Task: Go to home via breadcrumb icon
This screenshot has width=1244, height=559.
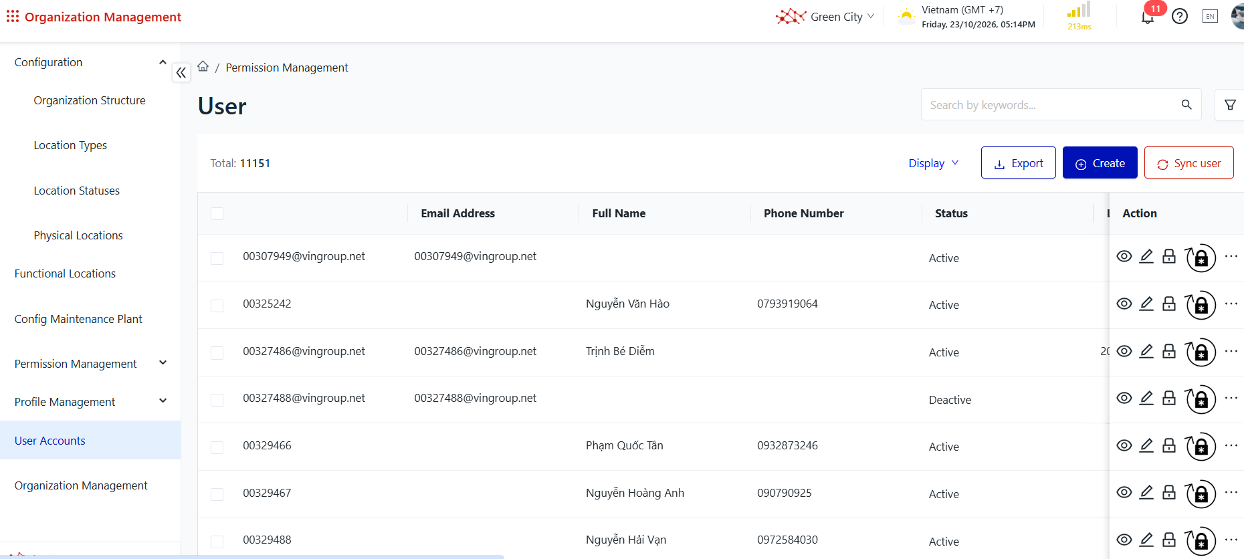Action: point(203,66)
